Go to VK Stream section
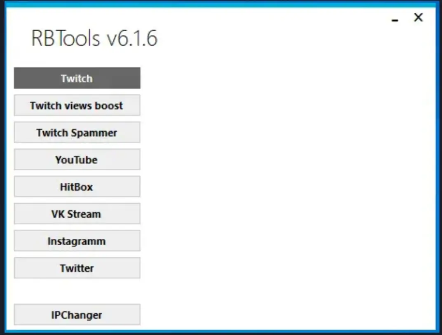The width and height of the screenshot is (442, 335). [77, 214]
